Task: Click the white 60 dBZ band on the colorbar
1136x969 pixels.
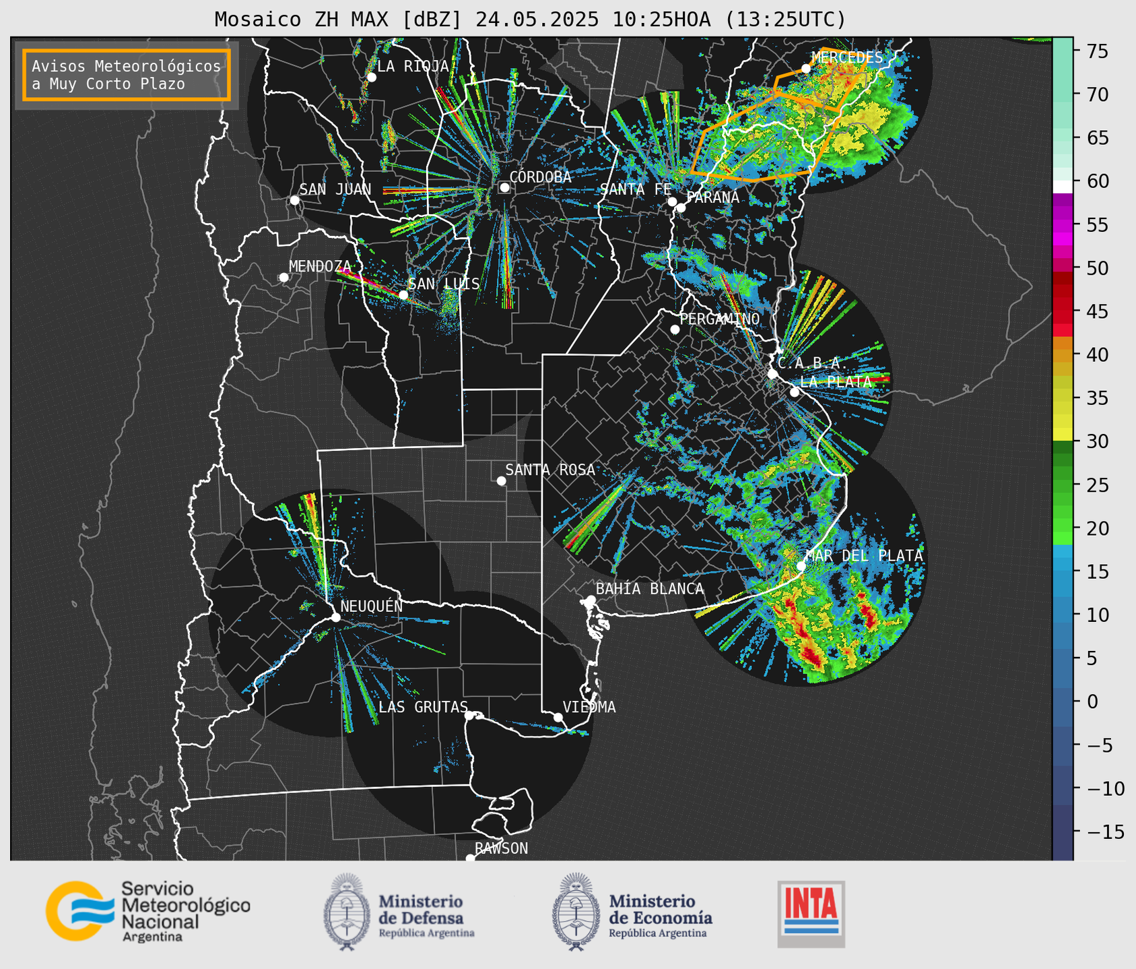Action: (x=1063, y=187)
